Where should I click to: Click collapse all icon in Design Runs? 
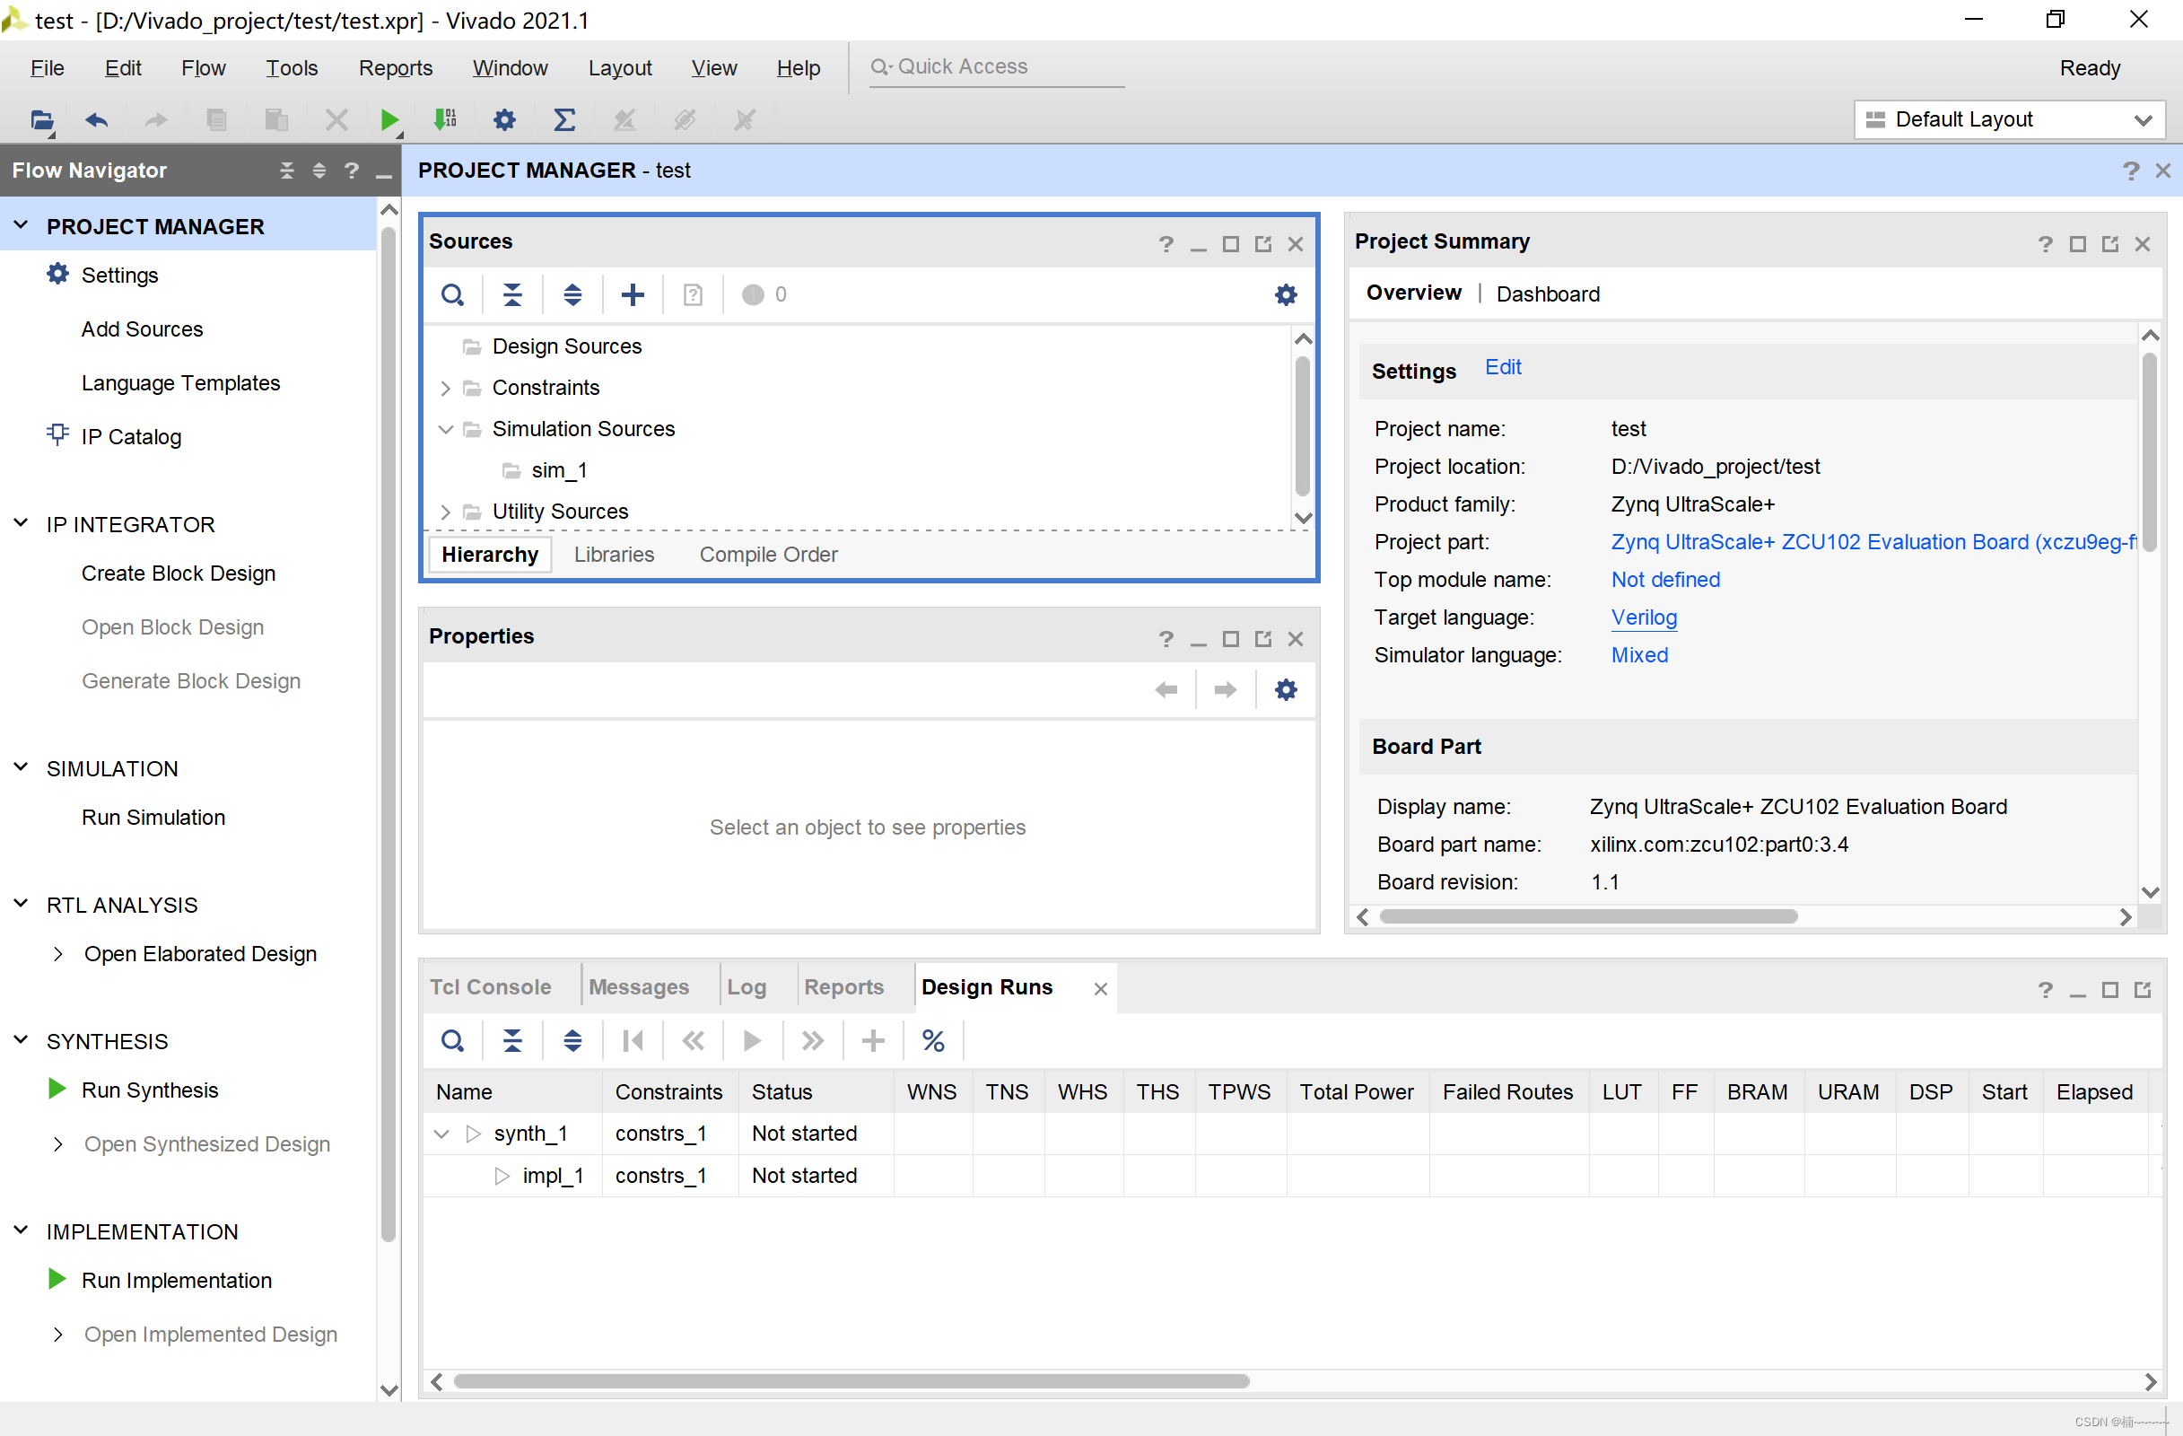[x=511, y=1040]
